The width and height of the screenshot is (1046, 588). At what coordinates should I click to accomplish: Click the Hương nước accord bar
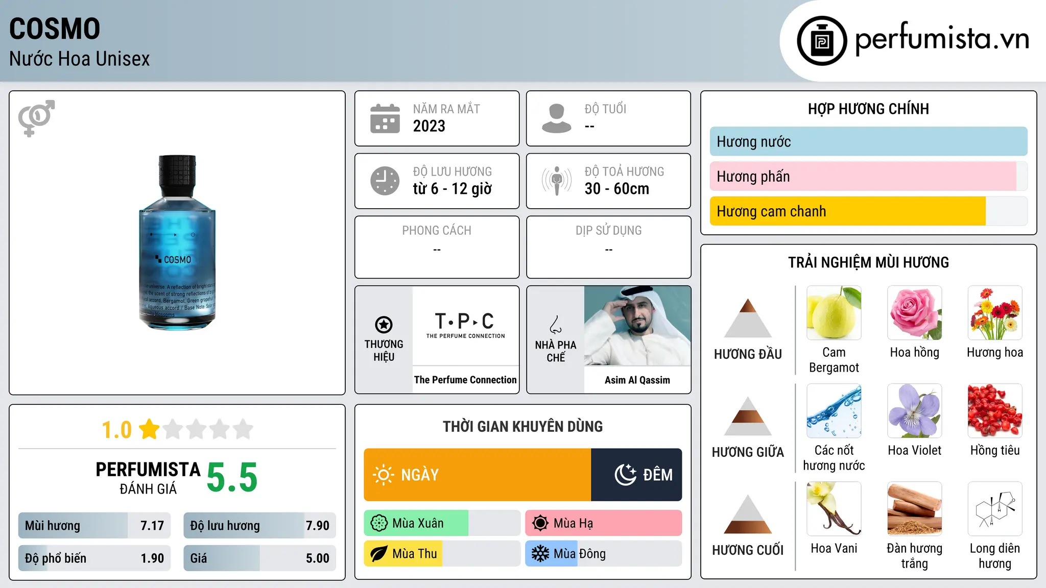868,141
